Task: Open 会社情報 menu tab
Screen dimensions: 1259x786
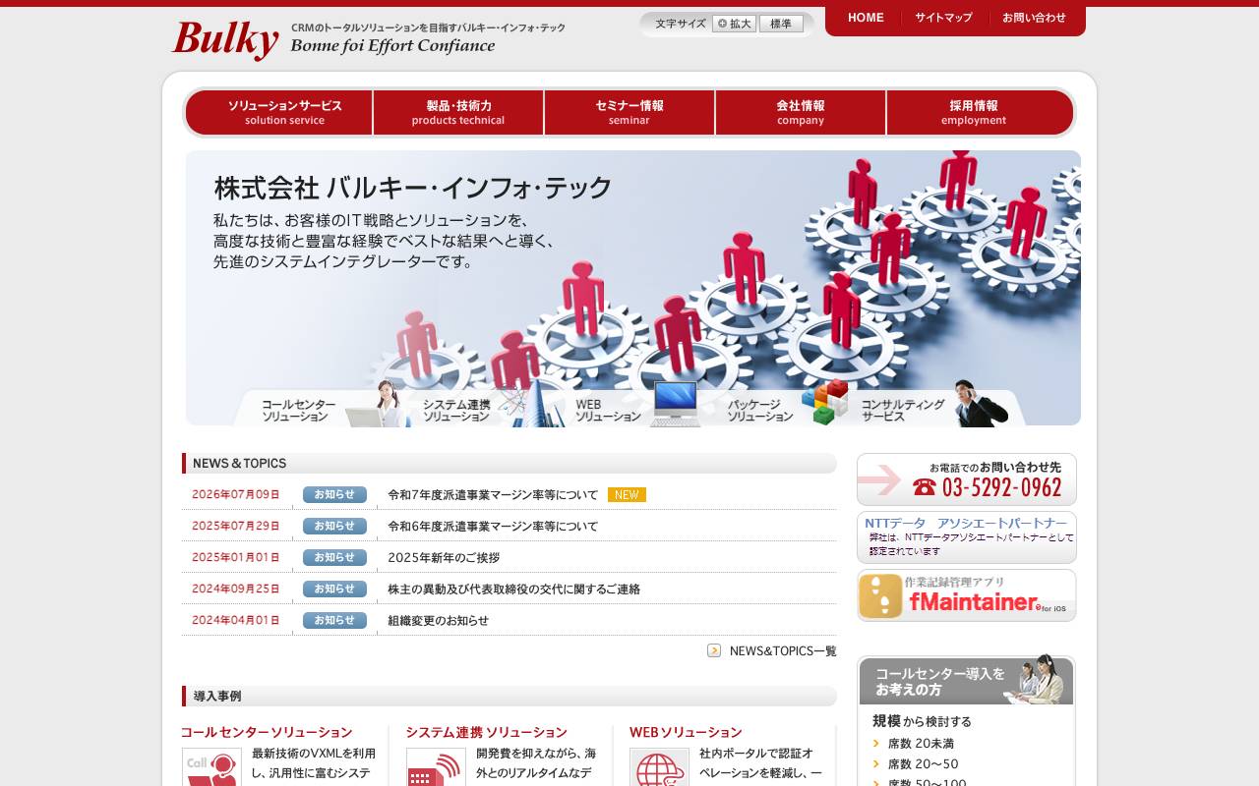Action: point(801,112)
